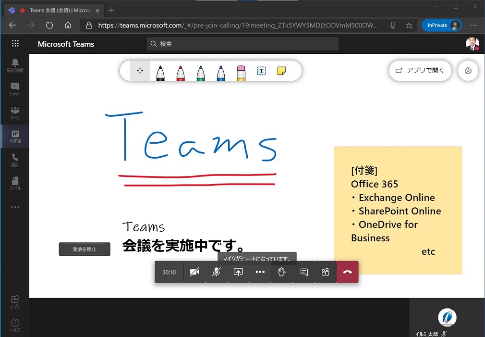Click the イルミ 太郎 participant avatar
The height and width of the screenshot is (337, 485).
(447, 317)
